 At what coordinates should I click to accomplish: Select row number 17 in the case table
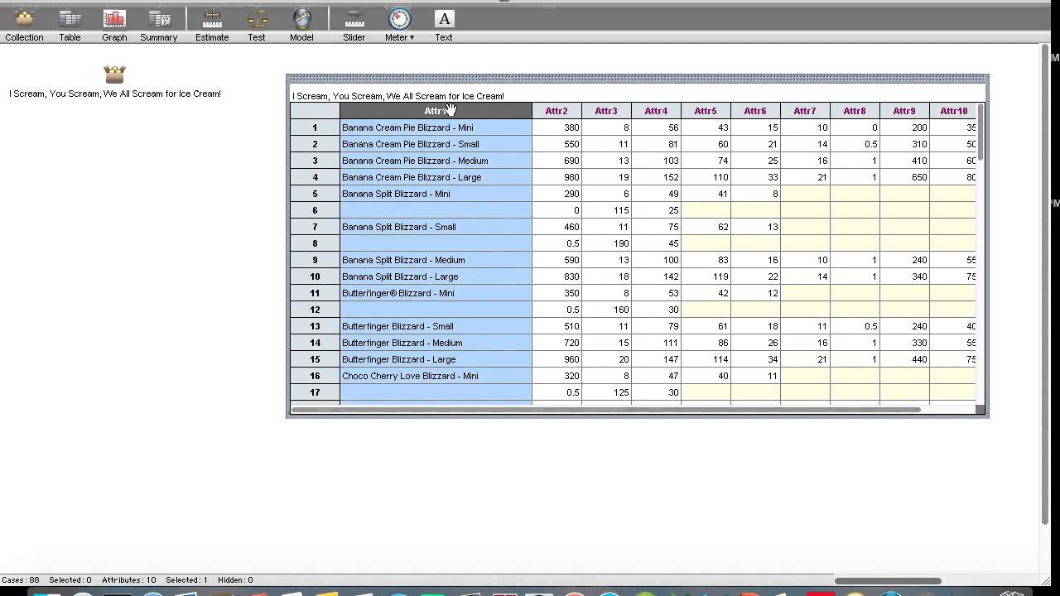[315, 392]
